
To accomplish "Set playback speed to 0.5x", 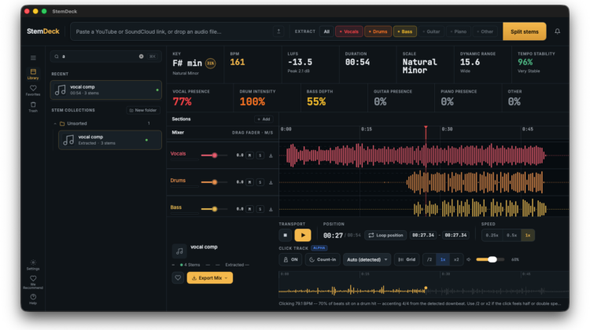I will pos(511,235).
